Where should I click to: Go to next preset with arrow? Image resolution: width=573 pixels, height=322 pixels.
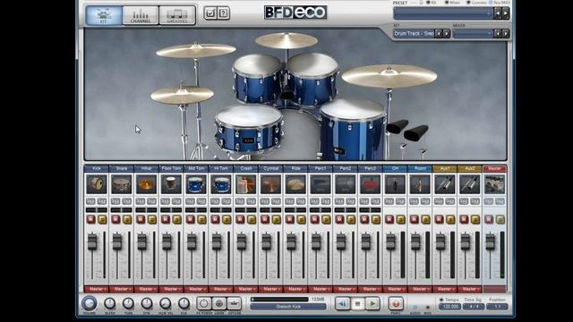click(x=505, y=13)
